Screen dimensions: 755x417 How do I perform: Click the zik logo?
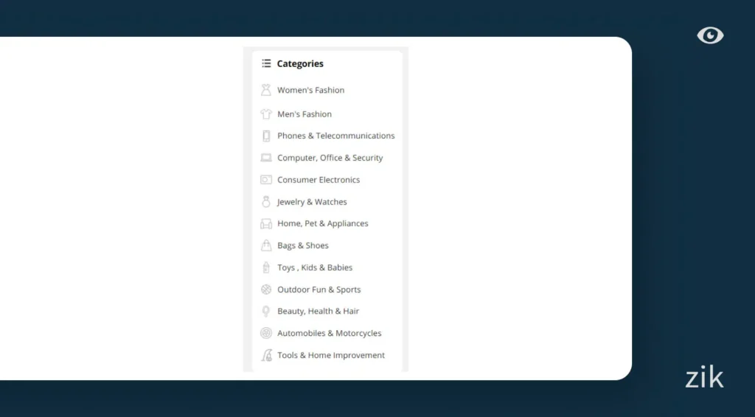pos(704,378)
